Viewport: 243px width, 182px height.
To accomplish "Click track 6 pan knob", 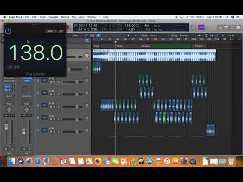I will click(87, 117).
